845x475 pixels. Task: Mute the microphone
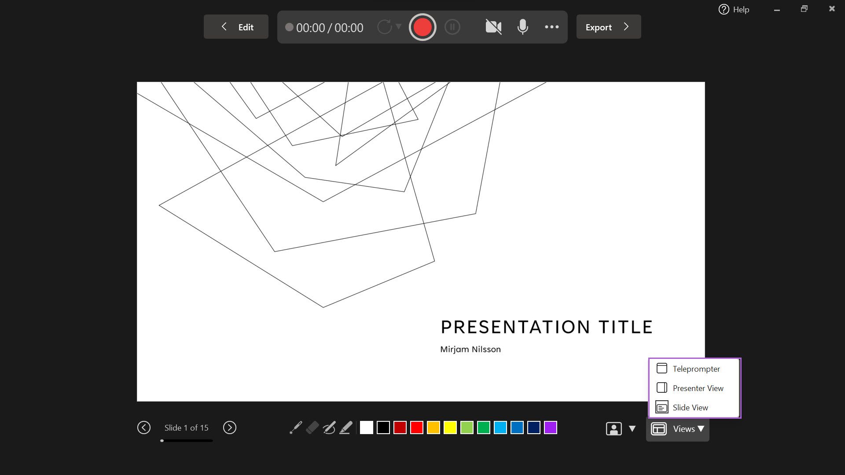522,27
